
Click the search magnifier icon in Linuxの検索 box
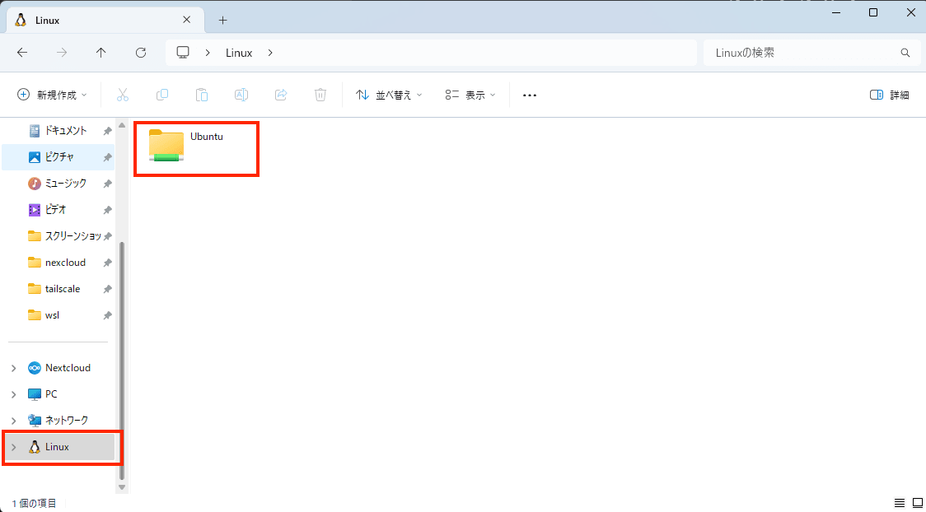pyautogui.click(x=905, y=52)
